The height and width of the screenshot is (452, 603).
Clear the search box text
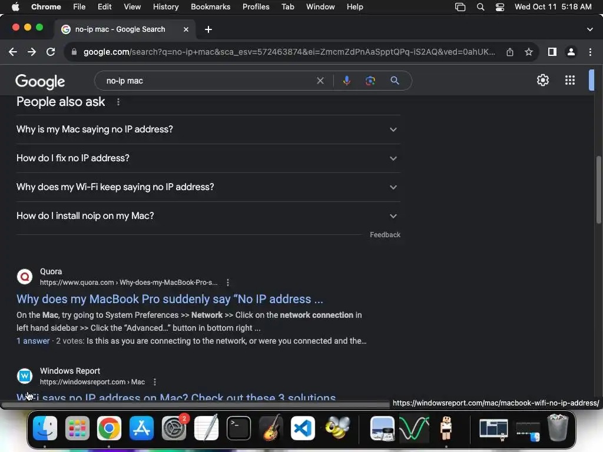pyautogui.click(x=320, y=81)
